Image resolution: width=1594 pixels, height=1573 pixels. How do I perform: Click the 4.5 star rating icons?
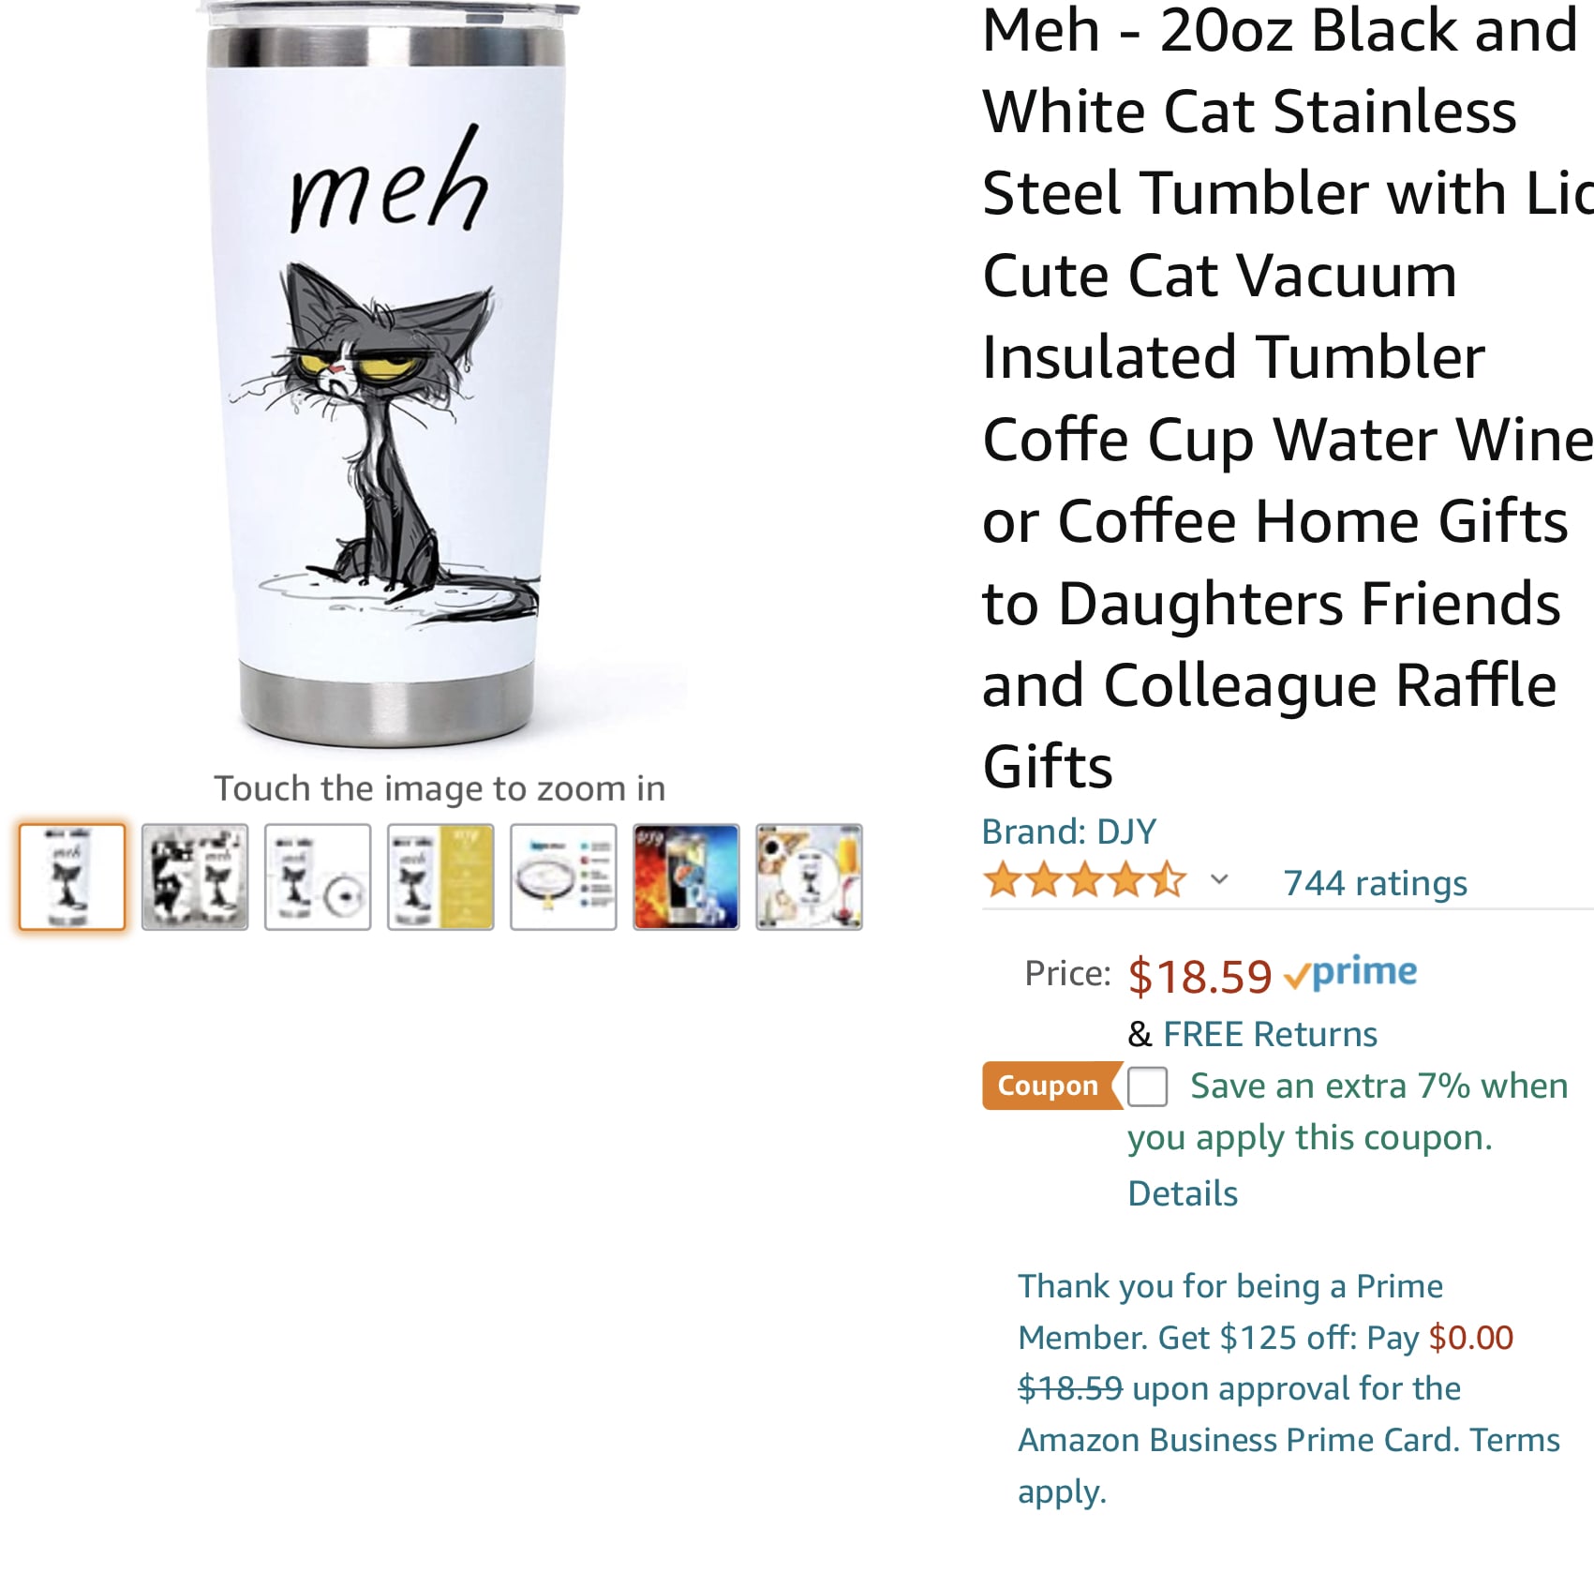point(1083,881)
